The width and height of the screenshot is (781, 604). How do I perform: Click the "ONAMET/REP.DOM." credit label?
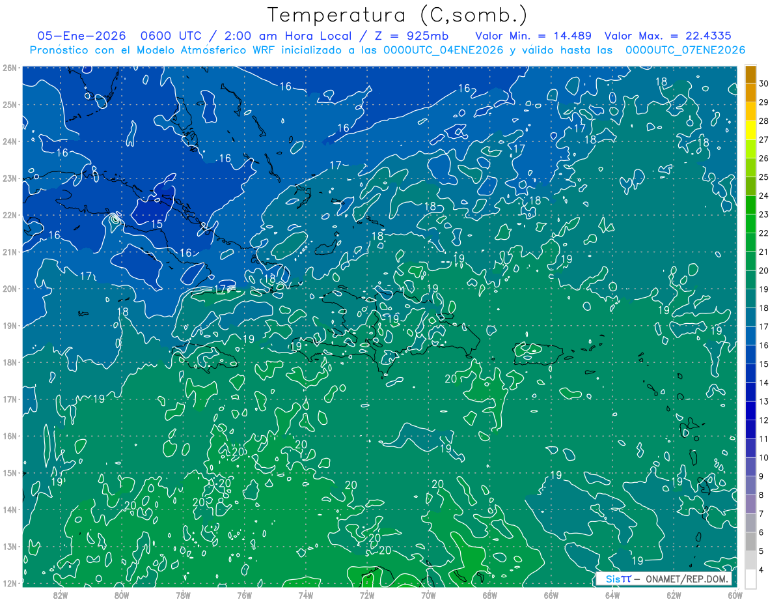pyautogui.click(x=687, y=579)
